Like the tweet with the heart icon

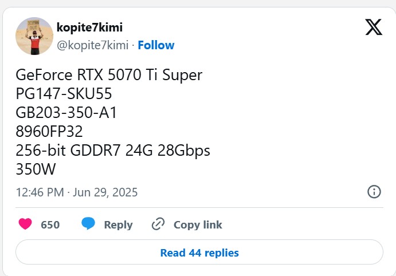click(x=25, y=223)
